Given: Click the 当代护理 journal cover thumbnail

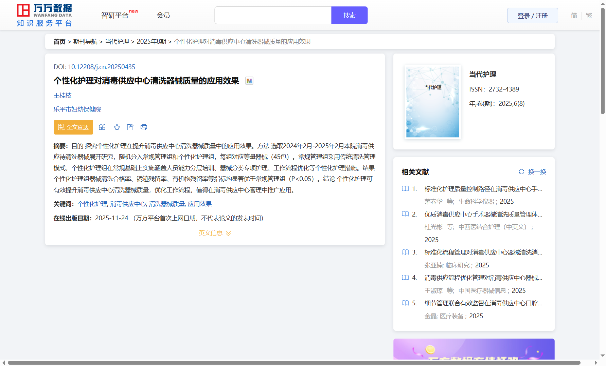Looking at the screenshot, I should pyautogui.click(x=432, y=102).
